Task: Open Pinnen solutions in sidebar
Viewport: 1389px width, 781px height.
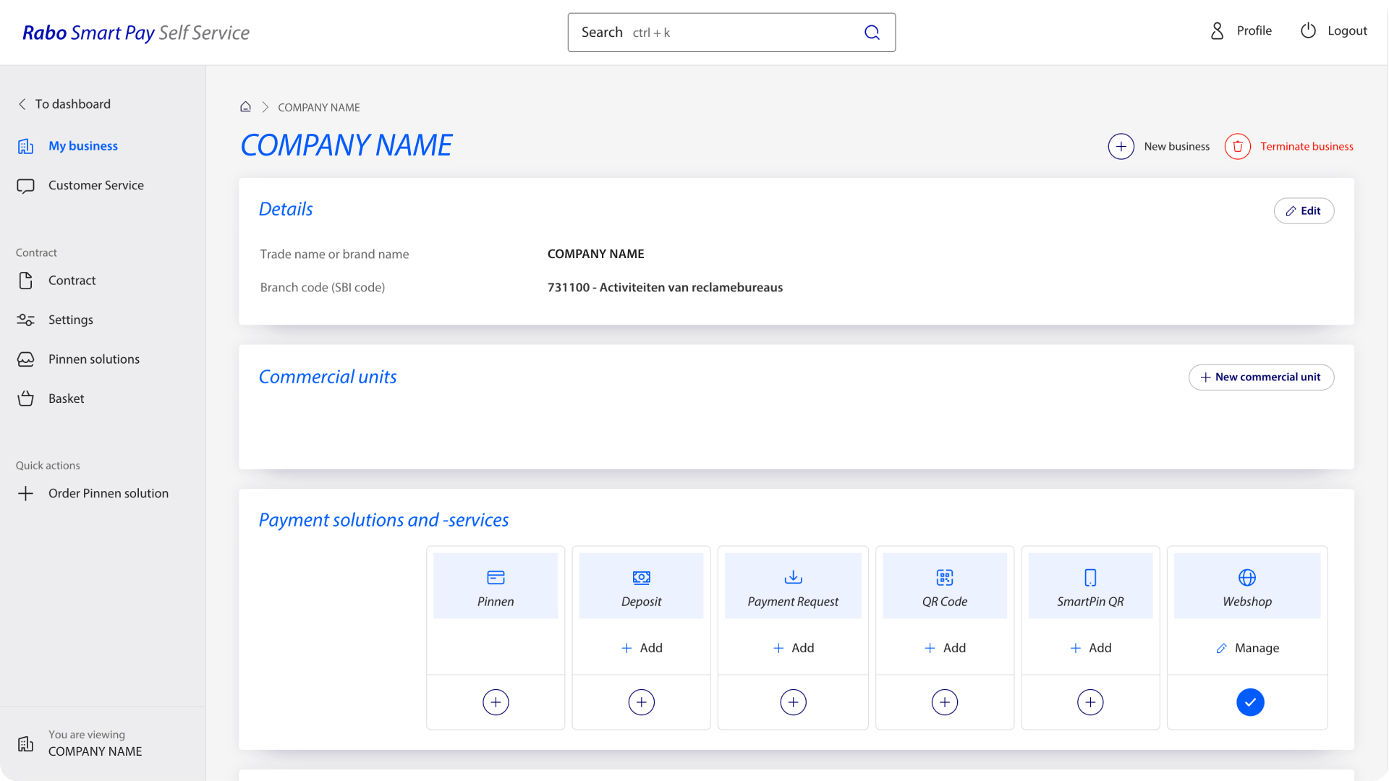Action: click(x=93, y=359)
